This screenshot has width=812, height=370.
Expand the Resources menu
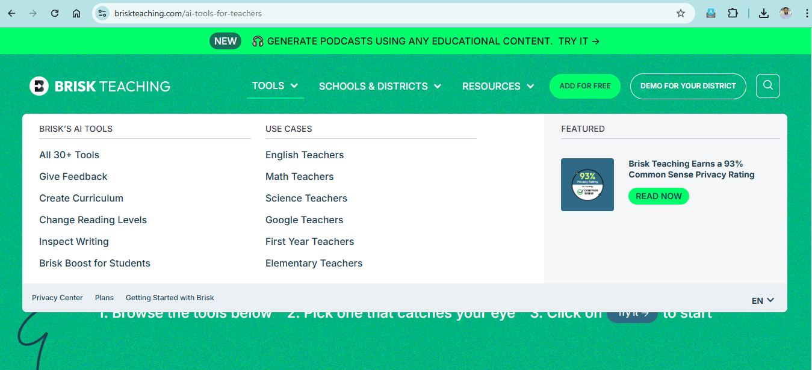coord(498,87)
